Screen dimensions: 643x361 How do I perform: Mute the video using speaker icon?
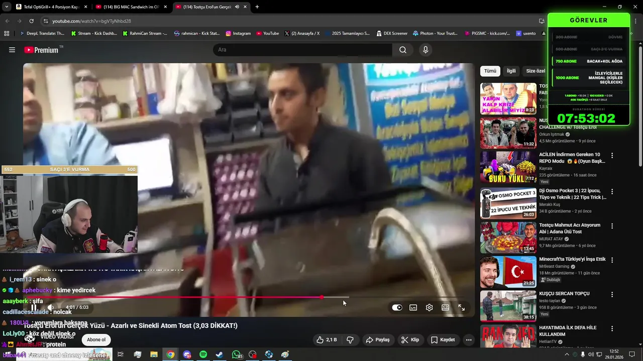51,307
